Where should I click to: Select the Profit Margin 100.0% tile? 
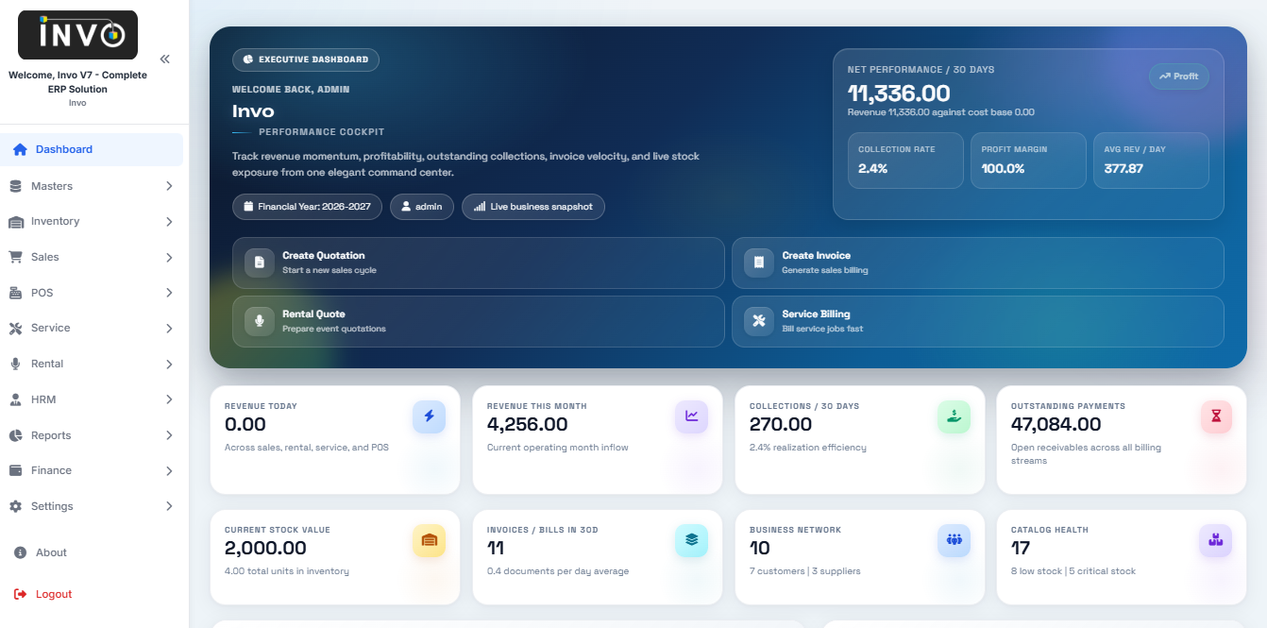[x=1028, y=161]
